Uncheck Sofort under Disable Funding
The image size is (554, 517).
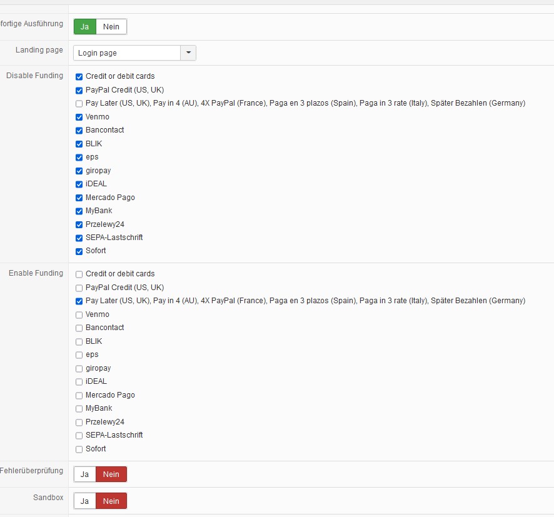pos(79,251)
